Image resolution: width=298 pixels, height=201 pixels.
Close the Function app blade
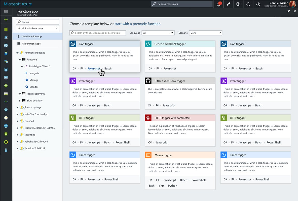[x=295, y=11]
